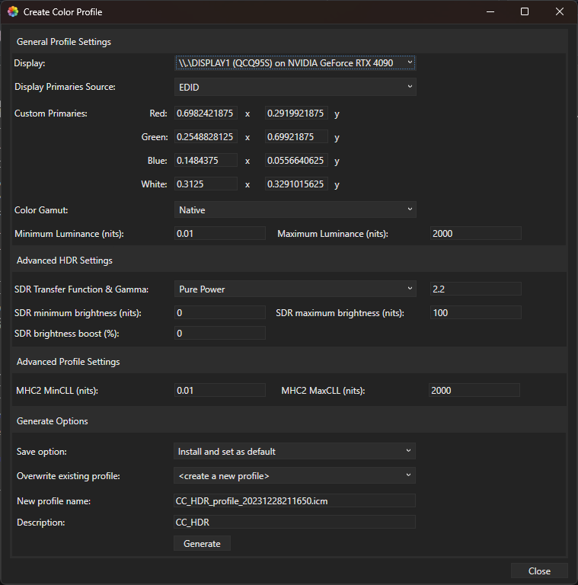Click the SDR brightness boost (%) label
This screenshot has height=585, width=578.
67,334
